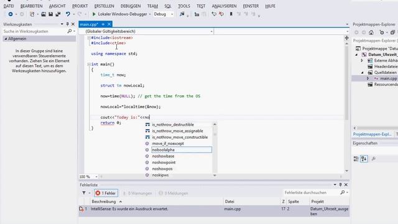Click the Find in Files toolbar icon
The width and height of the screenshot is (398, 224).
(182, 14)
